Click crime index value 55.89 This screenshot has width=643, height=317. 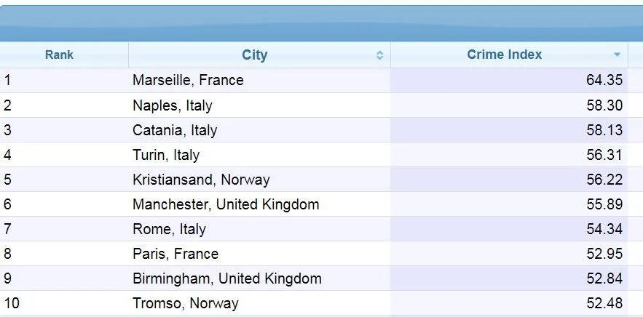[x=604, y=204]
